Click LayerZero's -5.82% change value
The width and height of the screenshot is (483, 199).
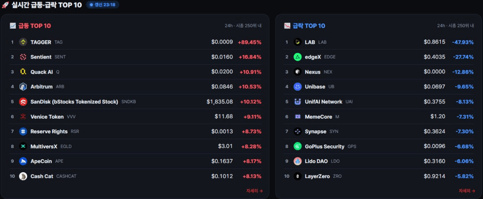pos(464,176)
